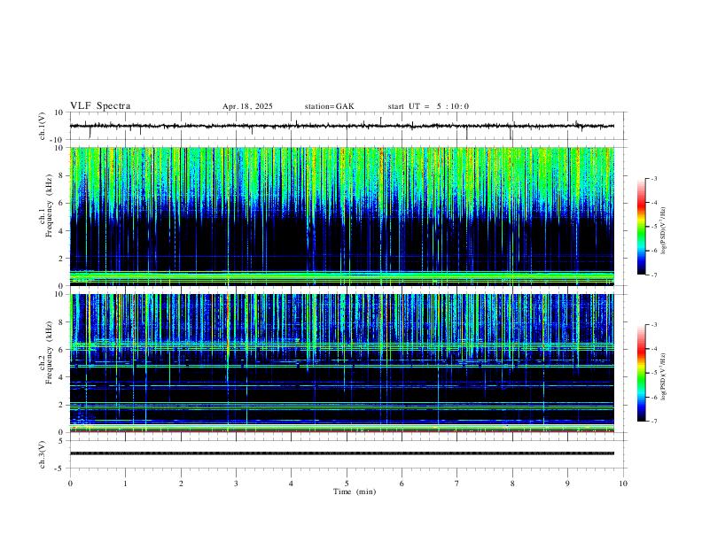Click the date text "Apr. 18, 2025"
The height and width of the screenshot is (542, 702).
[x=247, y=106]
